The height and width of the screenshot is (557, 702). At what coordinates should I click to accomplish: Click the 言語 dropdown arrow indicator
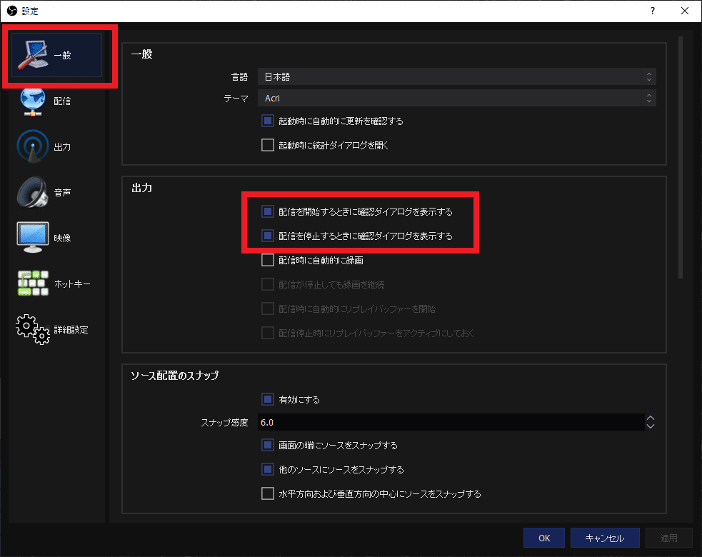[x=648, y=76]
